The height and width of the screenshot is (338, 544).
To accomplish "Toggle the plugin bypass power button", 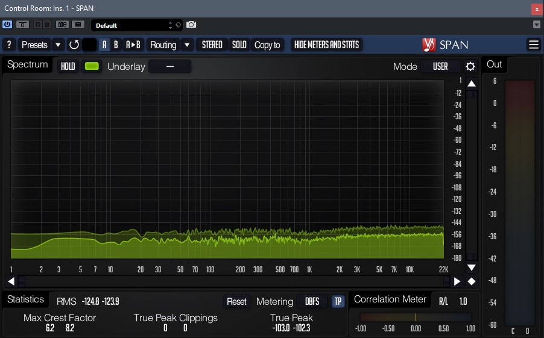I will tap(7, 25).
